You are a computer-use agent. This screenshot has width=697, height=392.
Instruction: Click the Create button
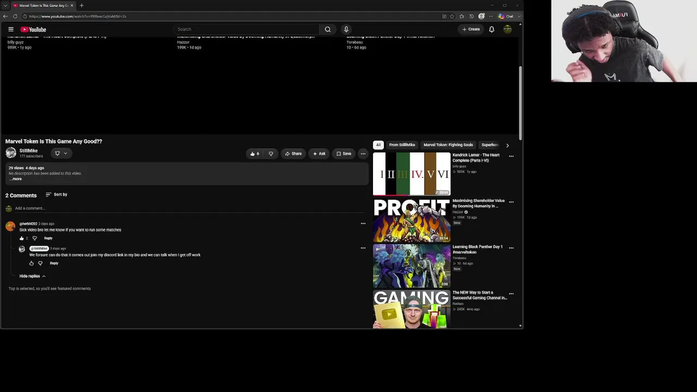tap(471, 29)
